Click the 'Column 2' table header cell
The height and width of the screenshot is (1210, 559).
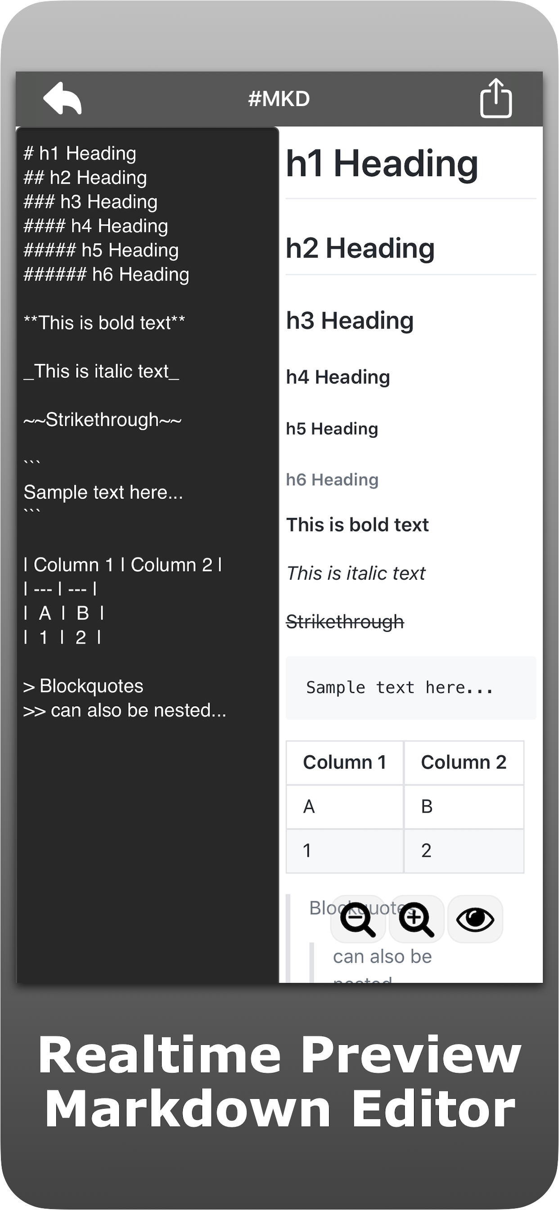point(464,763)
